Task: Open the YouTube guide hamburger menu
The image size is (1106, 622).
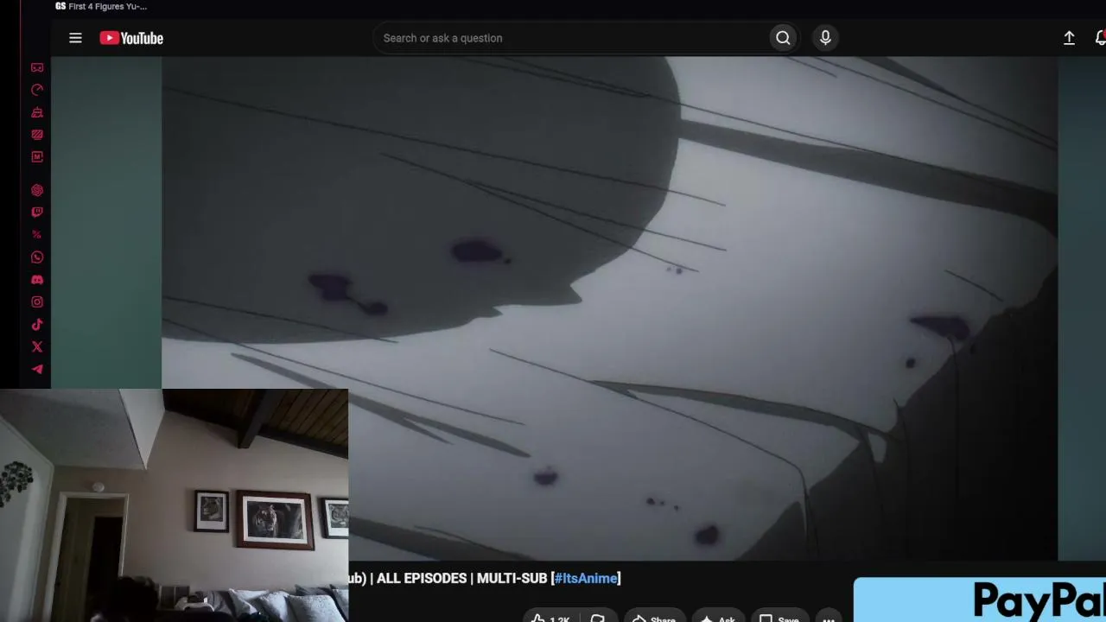Action: (x=75, y=38)
